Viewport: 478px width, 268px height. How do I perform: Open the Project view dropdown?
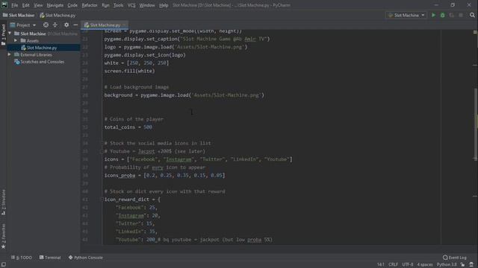23,25
